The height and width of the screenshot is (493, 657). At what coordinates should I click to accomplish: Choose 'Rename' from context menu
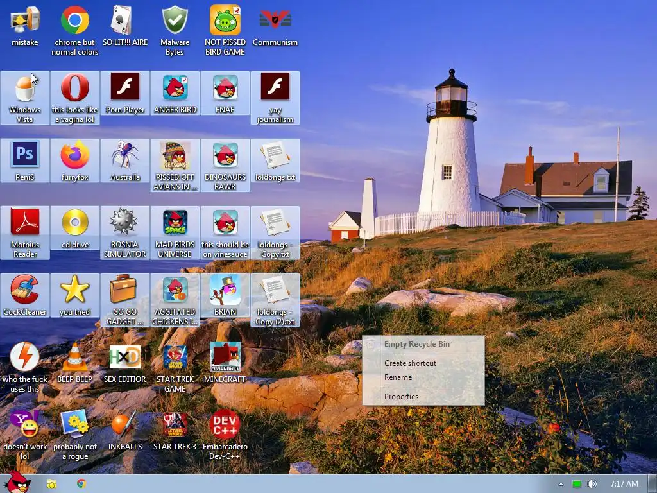pyautogui.click(x=423, y=377)
